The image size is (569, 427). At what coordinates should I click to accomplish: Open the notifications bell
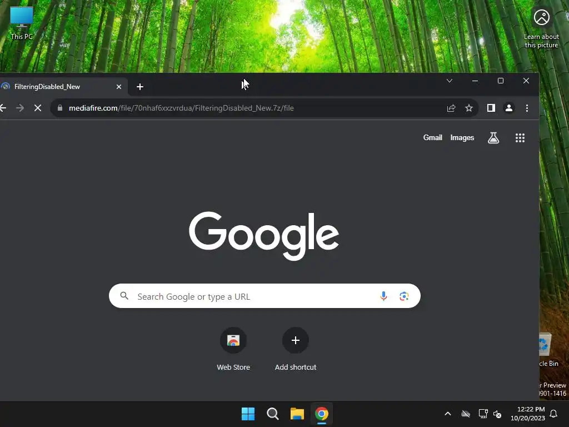pos(553,414)
